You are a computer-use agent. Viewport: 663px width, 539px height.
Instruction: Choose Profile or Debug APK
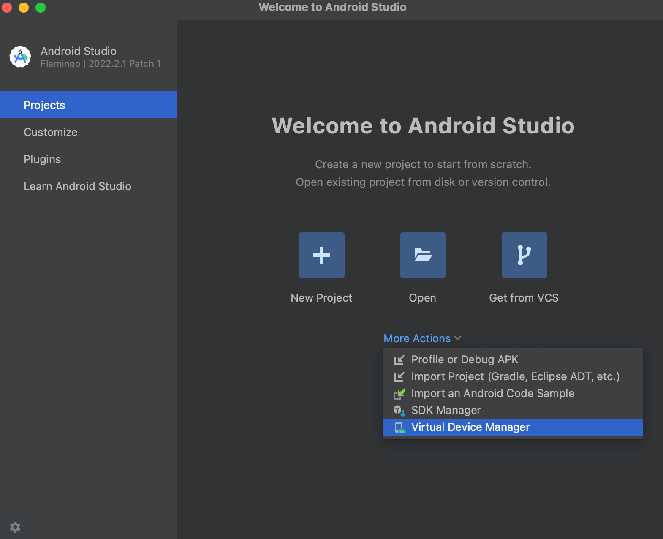[x=512, y=359]
